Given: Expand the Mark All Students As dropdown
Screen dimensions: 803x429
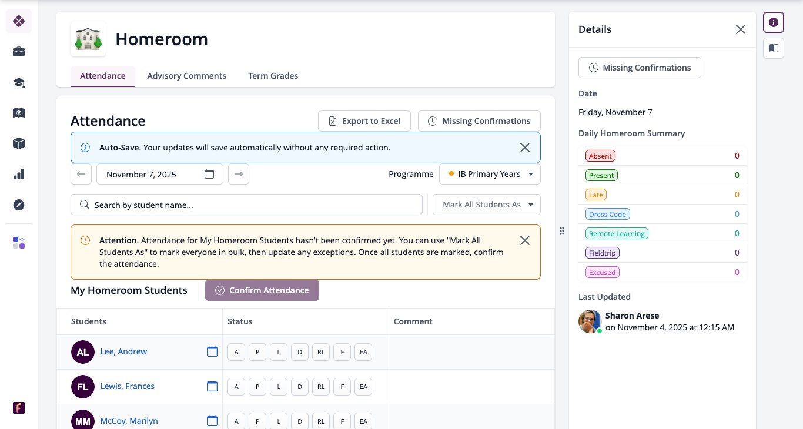Looking at the screenshot, I should click(487, 205).
